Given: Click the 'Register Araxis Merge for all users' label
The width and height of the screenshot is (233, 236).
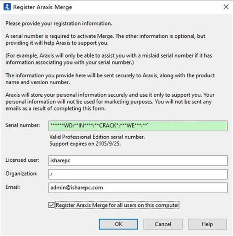Looking at the screenshot, I should click(117, 205).
